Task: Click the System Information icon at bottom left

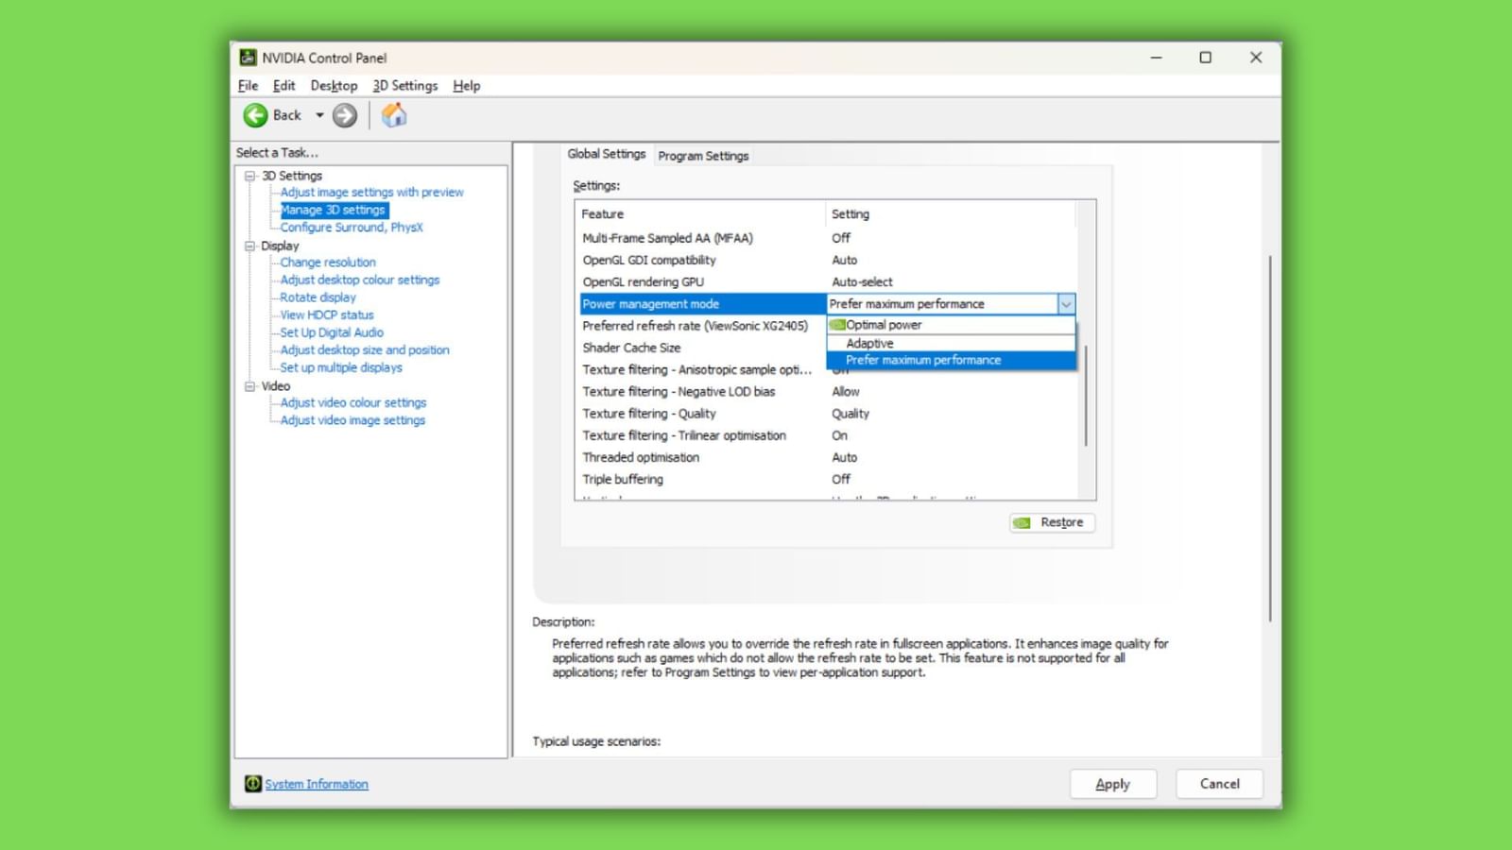Action: [x=252, y=784]
